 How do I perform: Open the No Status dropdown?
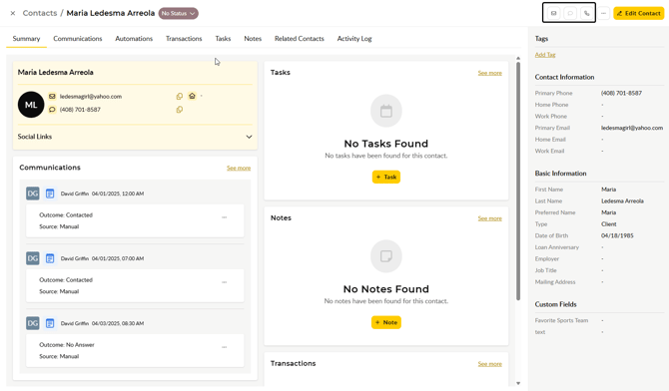[x=179, y=13]
